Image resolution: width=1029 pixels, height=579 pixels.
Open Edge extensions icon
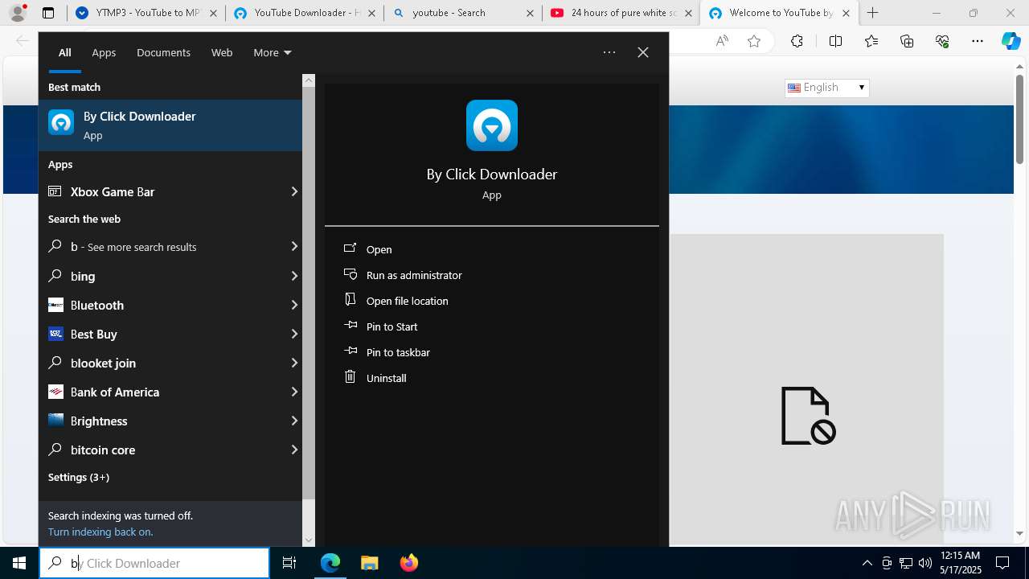tap(797, 41)
